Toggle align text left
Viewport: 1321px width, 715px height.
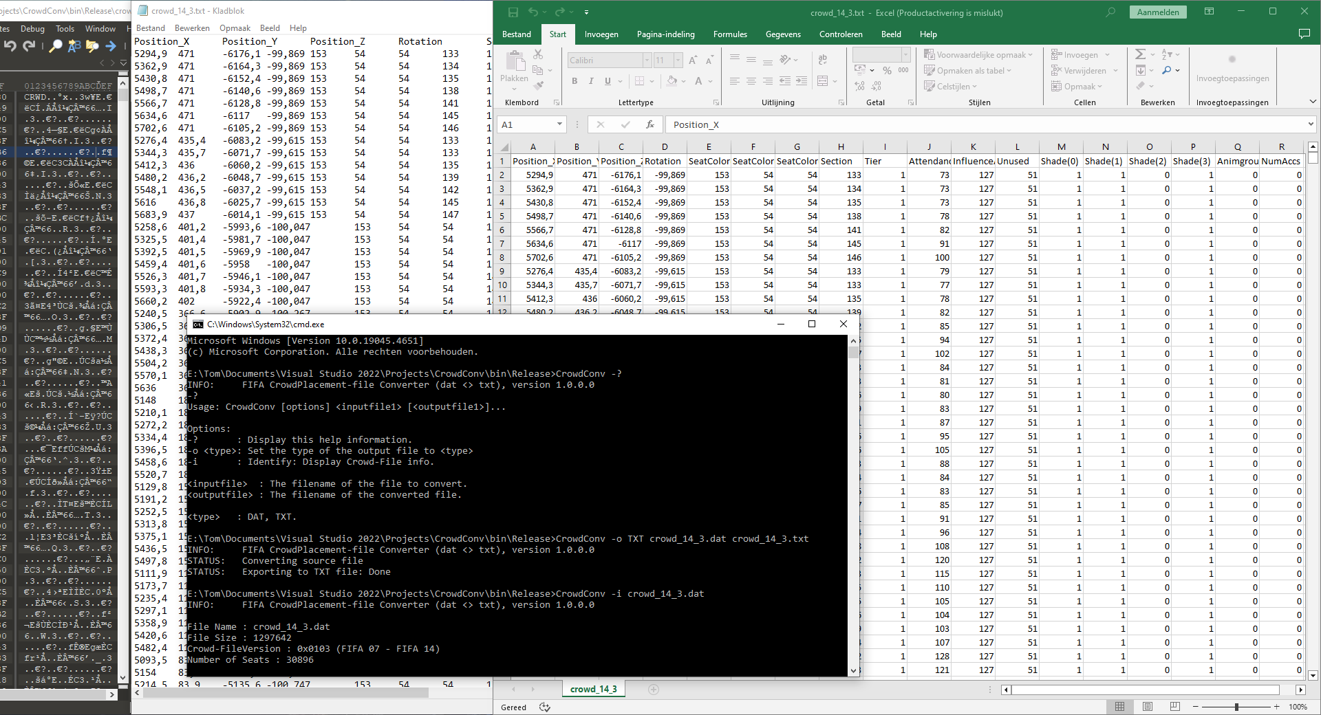[x=735, y=81]
